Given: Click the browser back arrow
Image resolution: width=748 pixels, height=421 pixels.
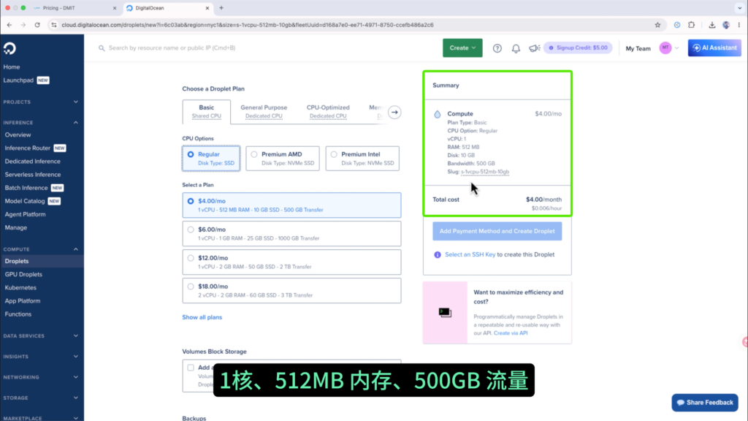Looking at the screenshot, I should (x=9, y=25).
